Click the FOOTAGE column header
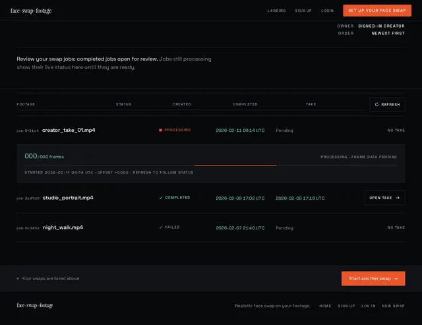422x325 pixels. click(26, 104)
